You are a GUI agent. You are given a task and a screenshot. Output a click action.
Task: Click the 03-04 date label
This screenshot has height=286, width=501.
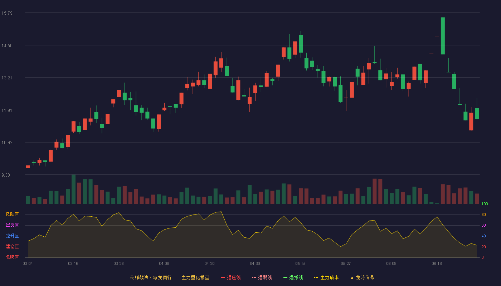pyautogui.click(x=28, y=263)
